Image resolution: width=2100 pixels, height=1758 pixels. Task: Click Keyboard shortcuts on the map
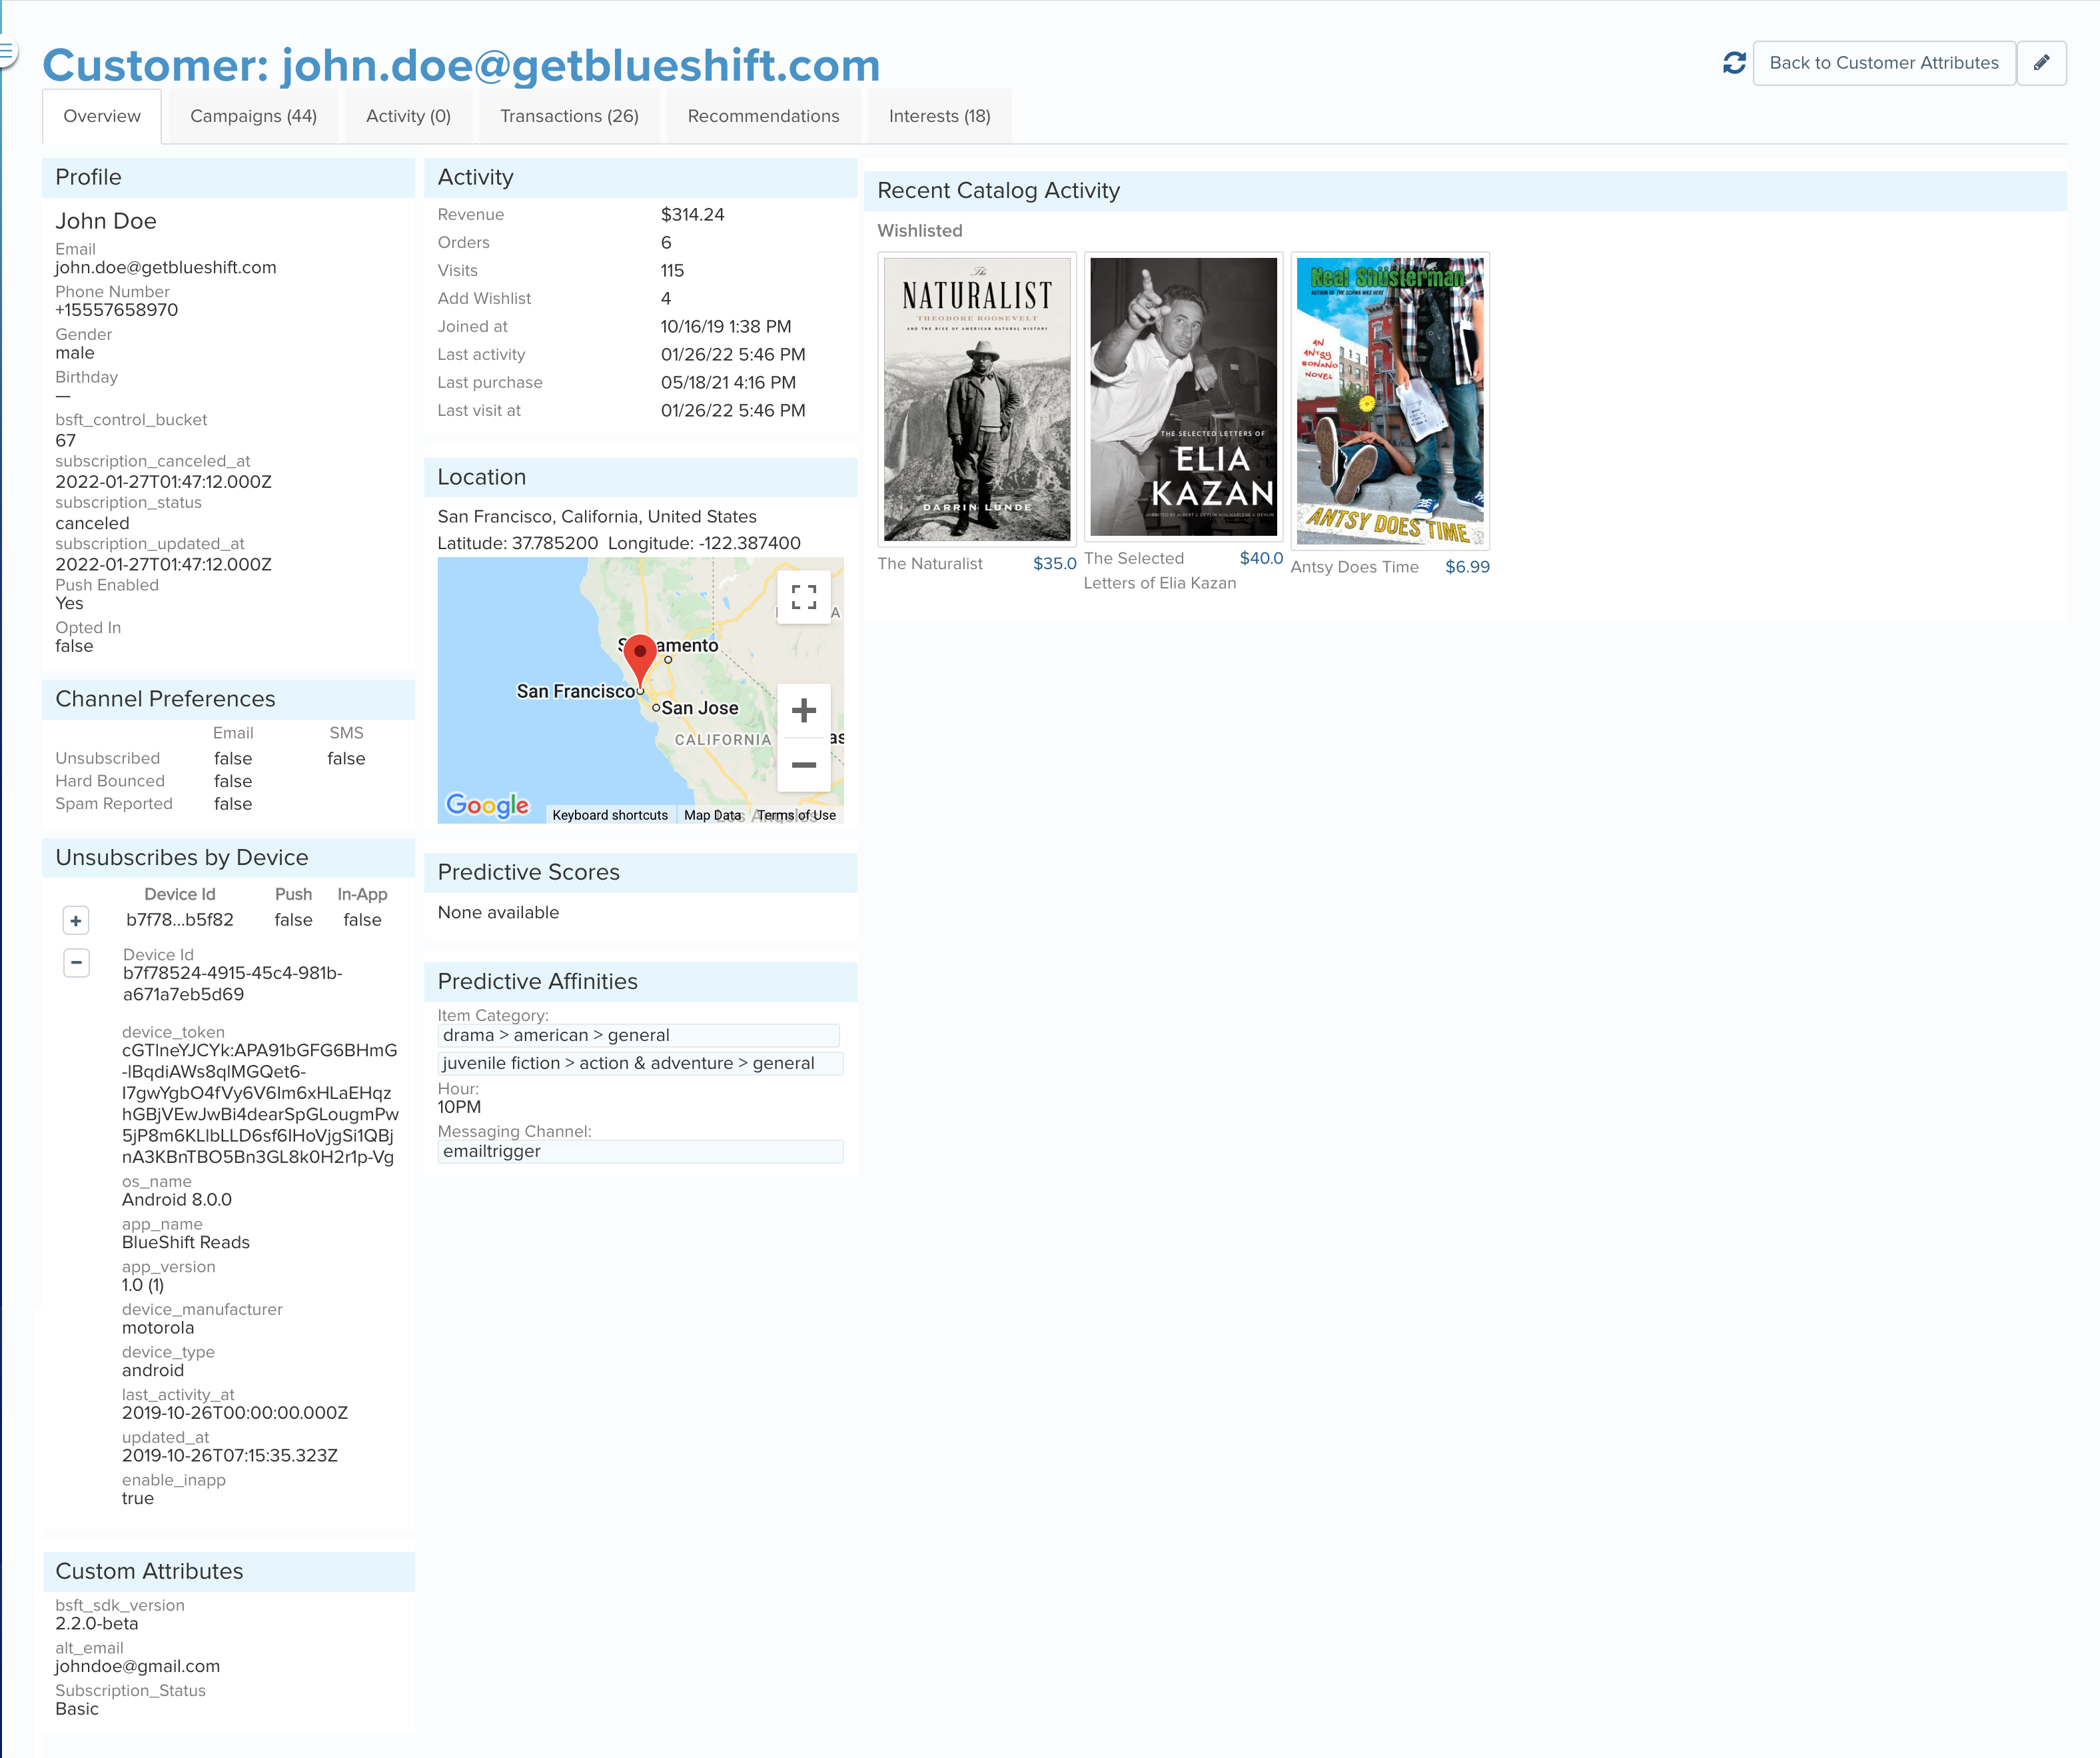[x=610, y=815]
